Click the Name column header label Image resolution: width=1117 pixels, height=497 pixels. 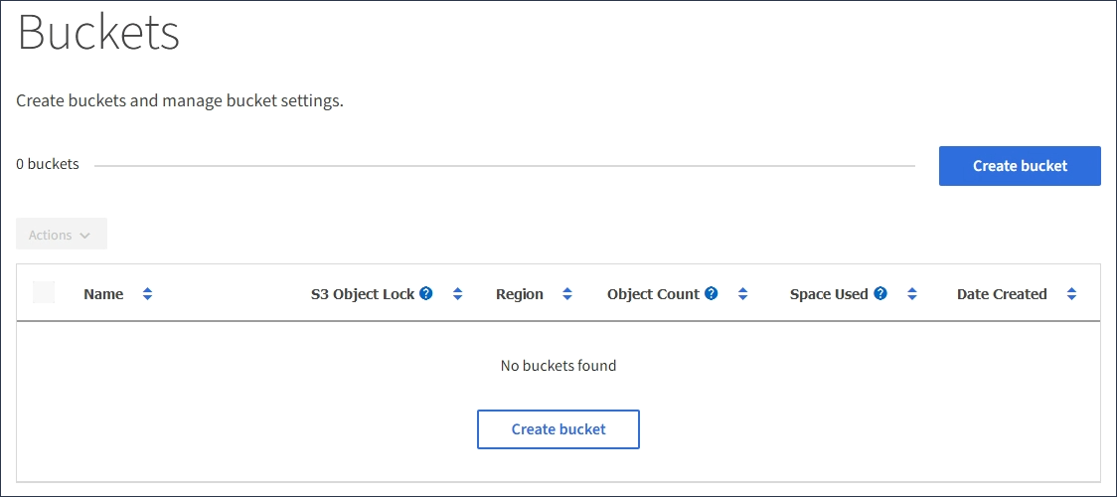103,294
